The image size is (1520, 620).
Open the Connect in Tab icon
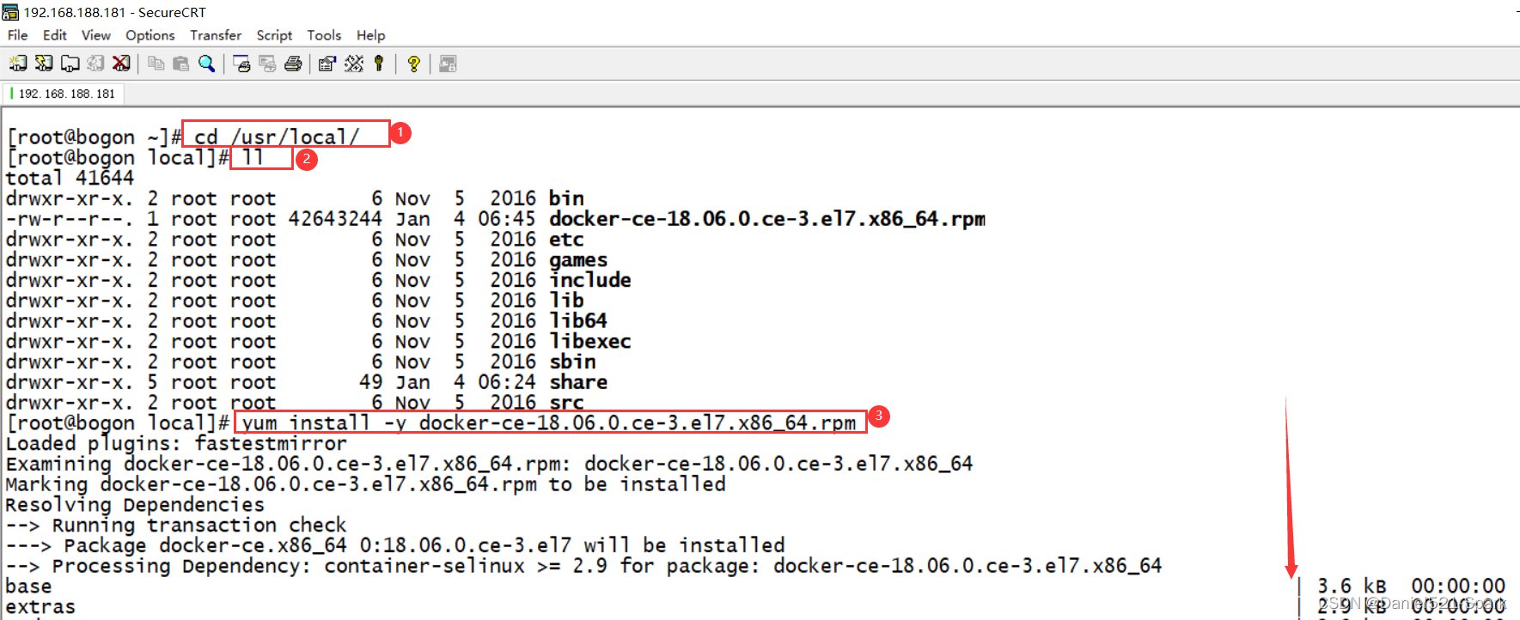click(x=70, y=64)
